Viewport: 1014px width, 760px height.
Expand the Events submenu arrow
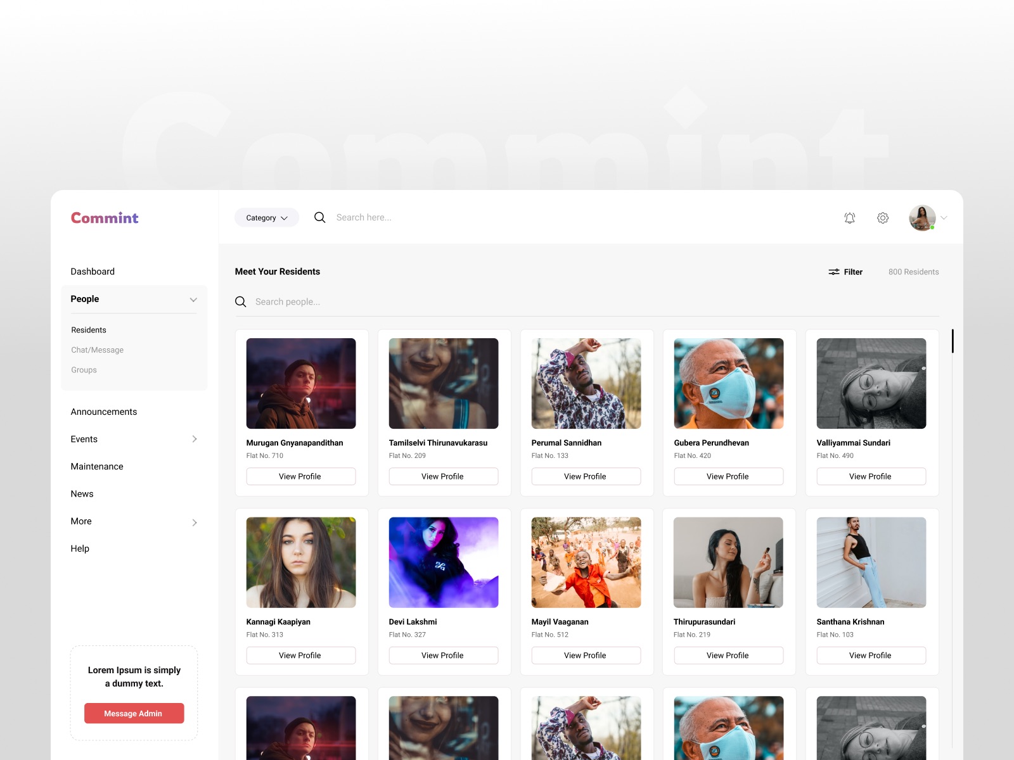coord(195,439)
